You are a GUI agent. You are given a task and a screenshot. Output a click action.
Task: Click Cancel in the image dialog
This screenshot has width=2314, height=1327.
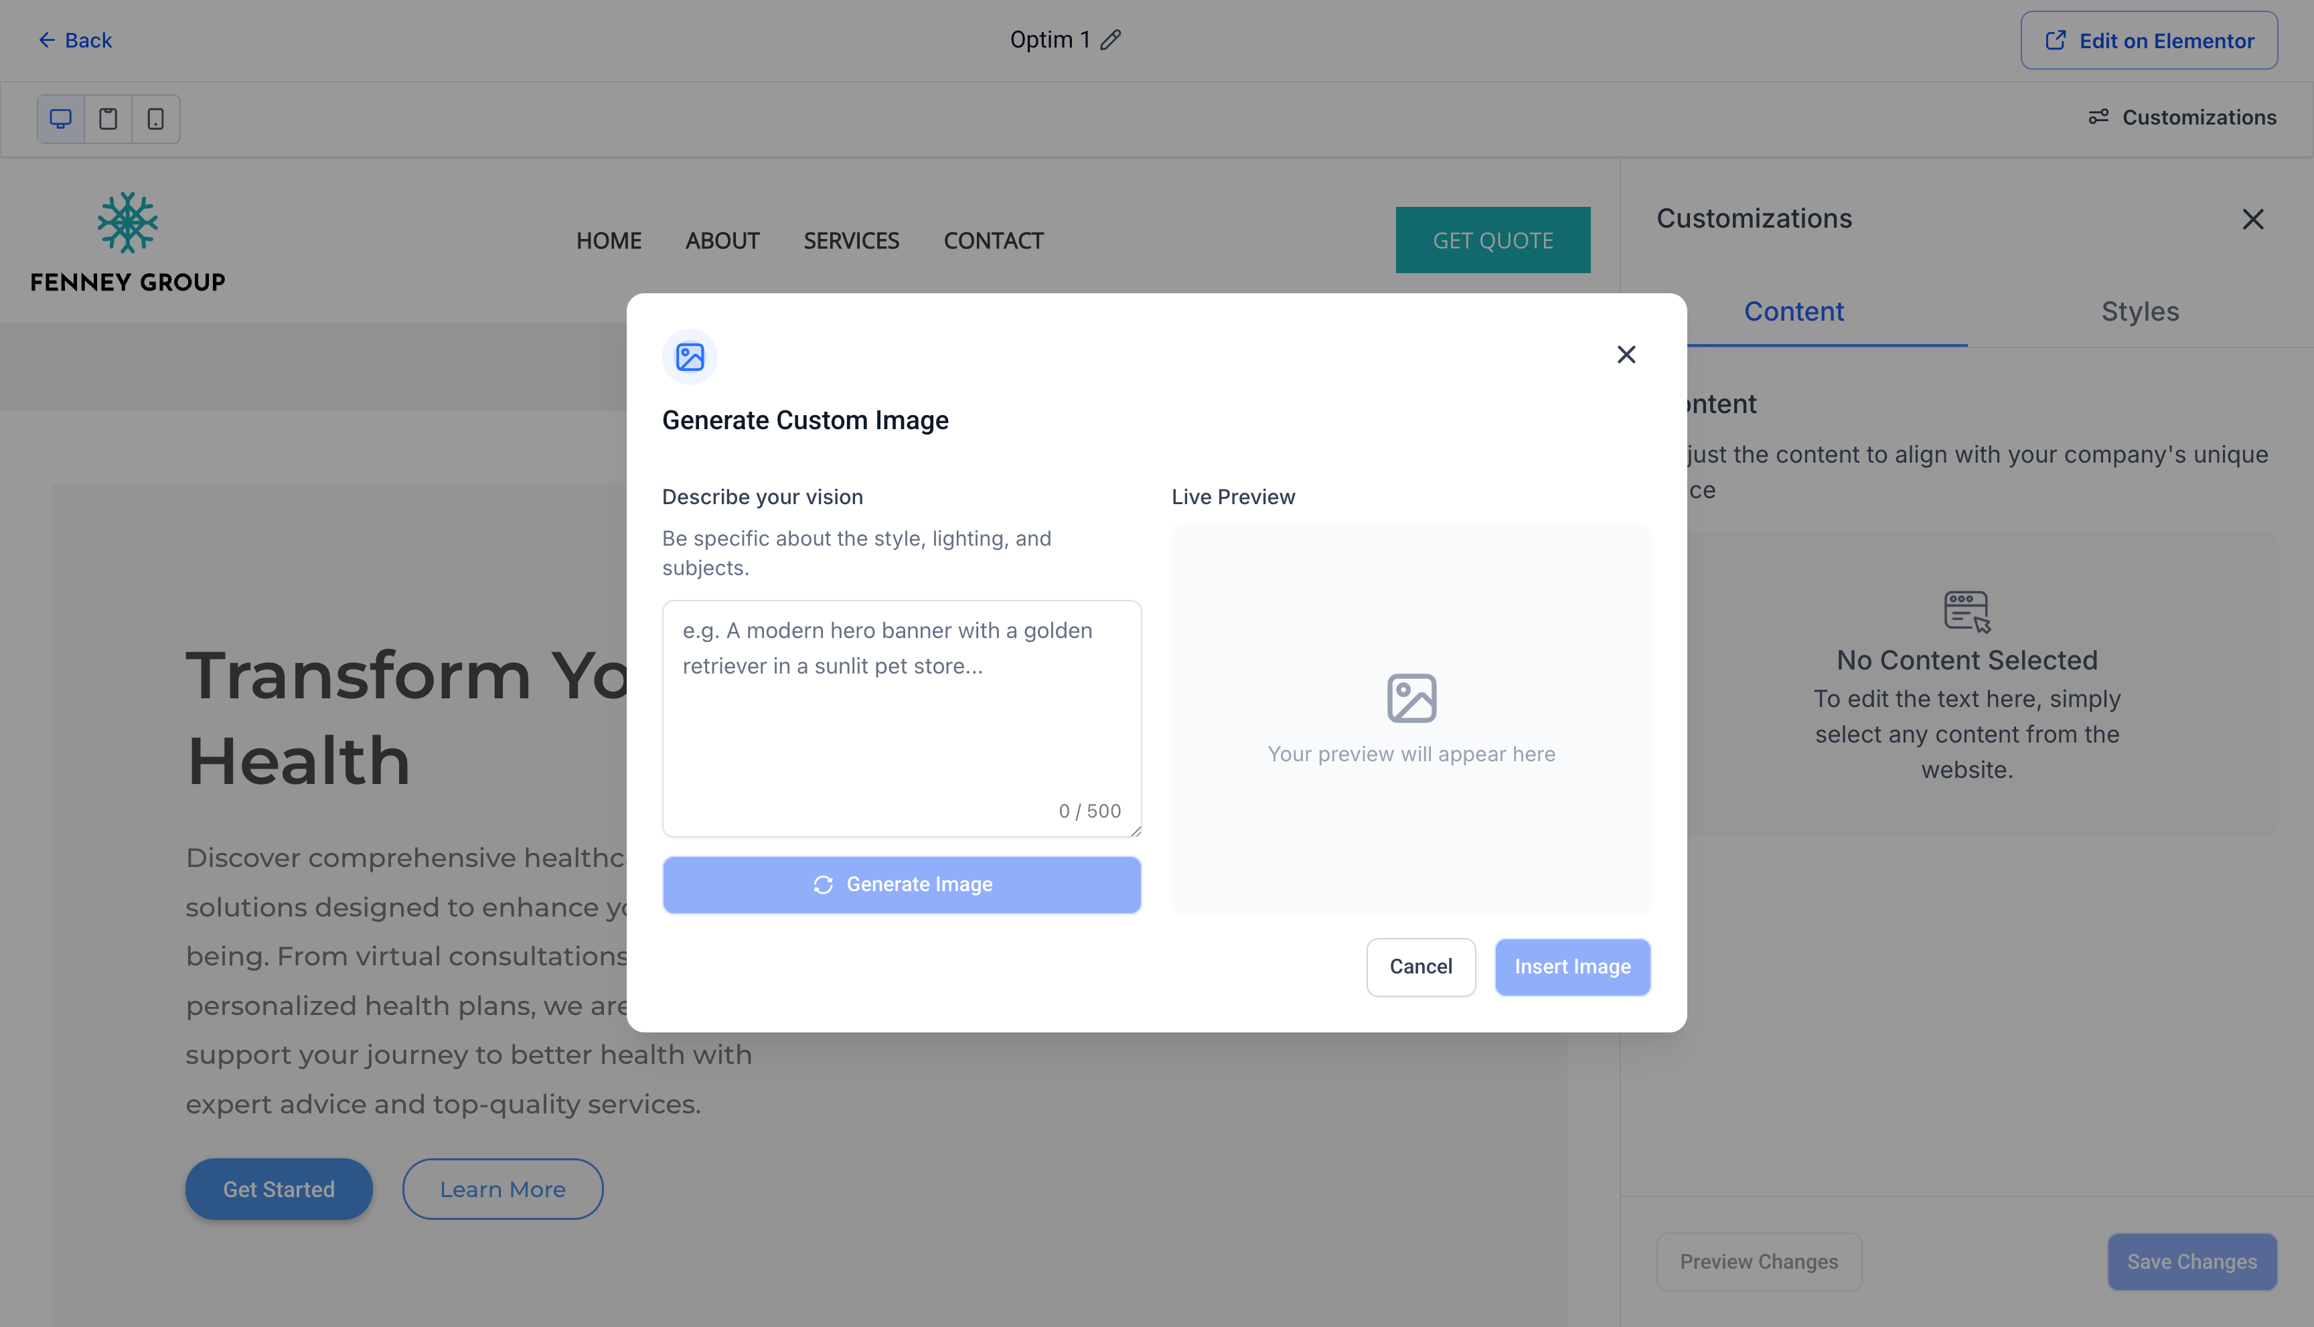[x=1420, y=967]
